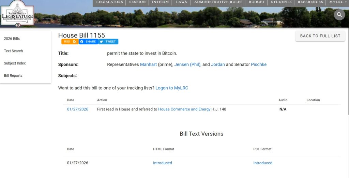Click the House Bill 1155 heading

point(81,35)
